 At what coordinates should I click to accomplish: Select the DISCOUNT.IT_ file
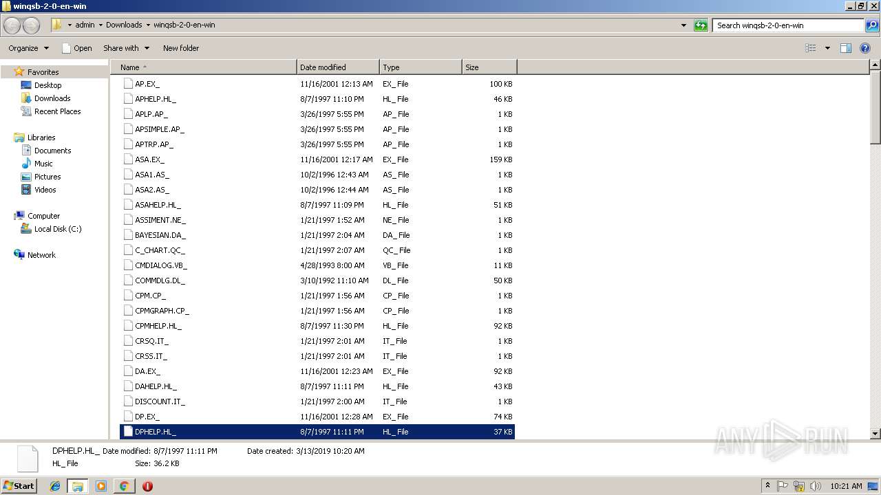tap(318, 401)
